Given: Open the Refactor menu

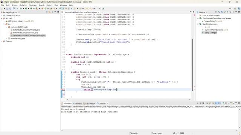Looking at the screenshot, I should point(23,5).
